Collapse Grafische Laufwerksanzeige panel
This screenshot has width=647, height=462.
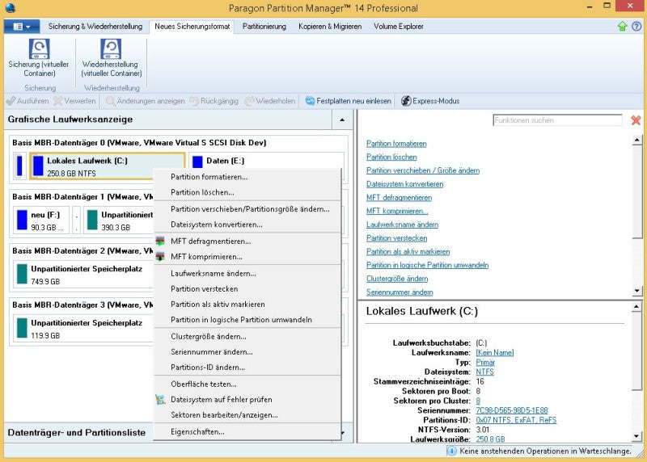(x=342, y=120)
